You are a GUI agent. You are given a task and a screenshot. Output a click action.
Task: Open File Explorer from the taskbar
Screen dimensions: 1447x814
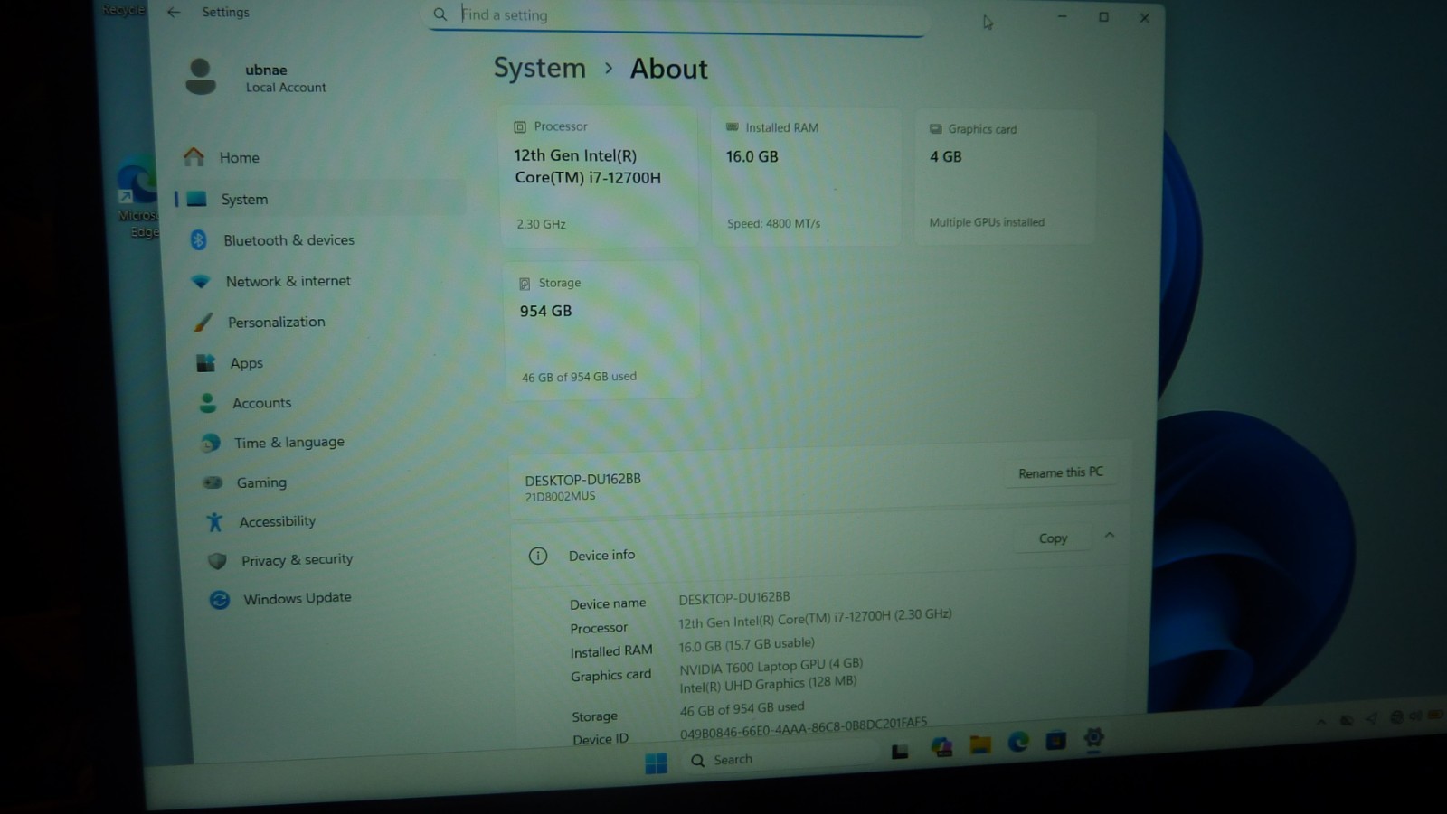(x=980, y=744)
